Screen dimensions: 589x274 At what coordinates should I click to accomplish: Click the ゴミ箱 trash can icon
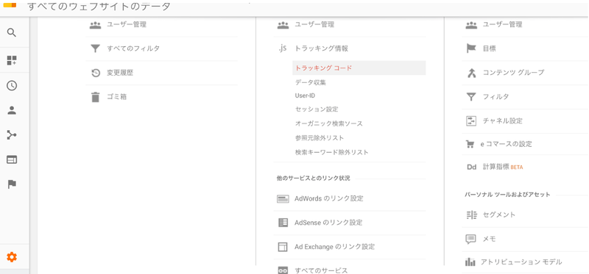click(x=96, y=97)
